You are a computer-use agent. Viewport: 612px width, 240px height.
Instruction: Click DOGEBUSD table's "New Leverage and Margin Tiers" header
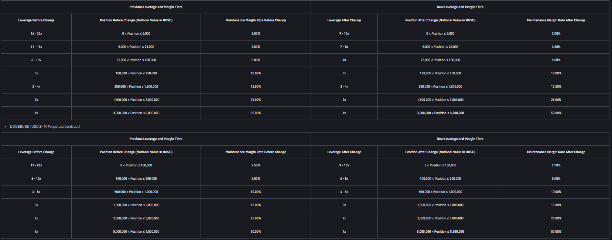460,139
